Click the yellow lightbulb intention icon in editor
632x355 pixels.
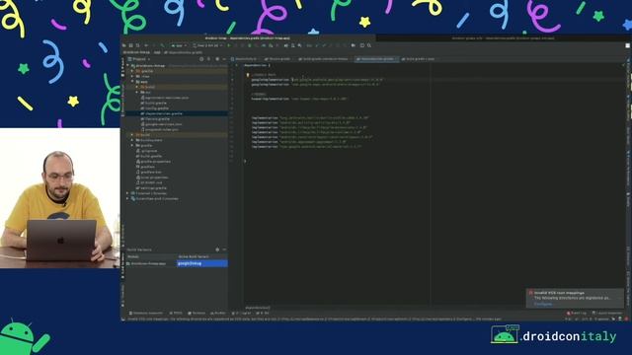(248, 75)
